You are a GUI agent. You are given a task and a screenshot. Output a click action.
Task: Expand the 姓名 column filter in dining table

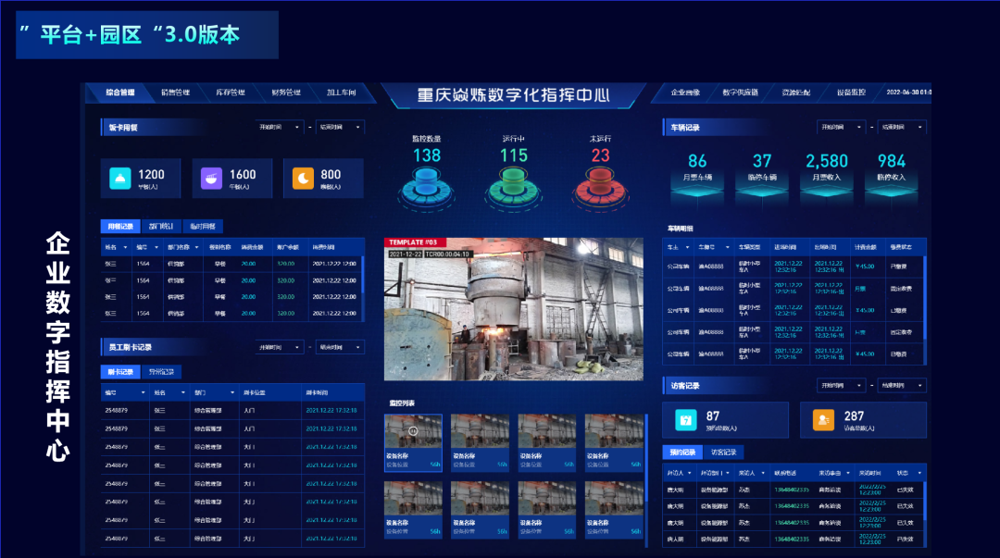[126, 248]
